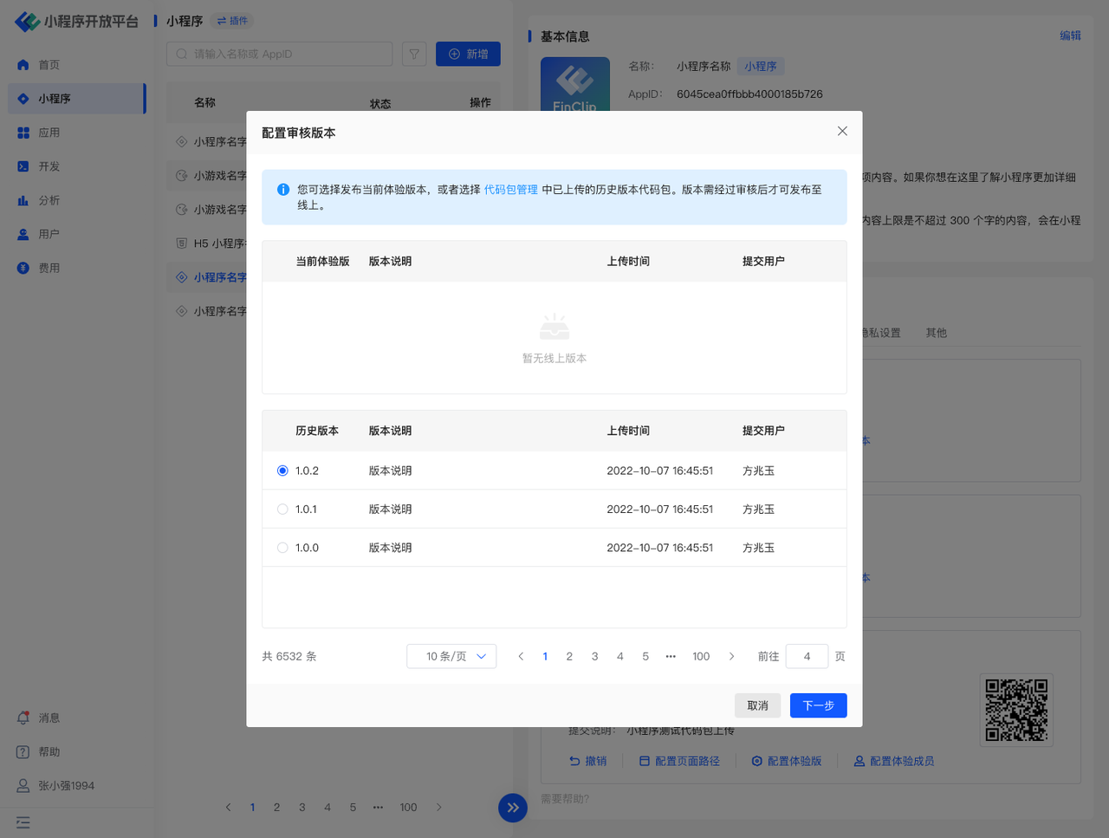The height and width of the screenshot is (838, 1109).
Task: Expand more pages ellipsis in dialog
Action: point(671,656)
